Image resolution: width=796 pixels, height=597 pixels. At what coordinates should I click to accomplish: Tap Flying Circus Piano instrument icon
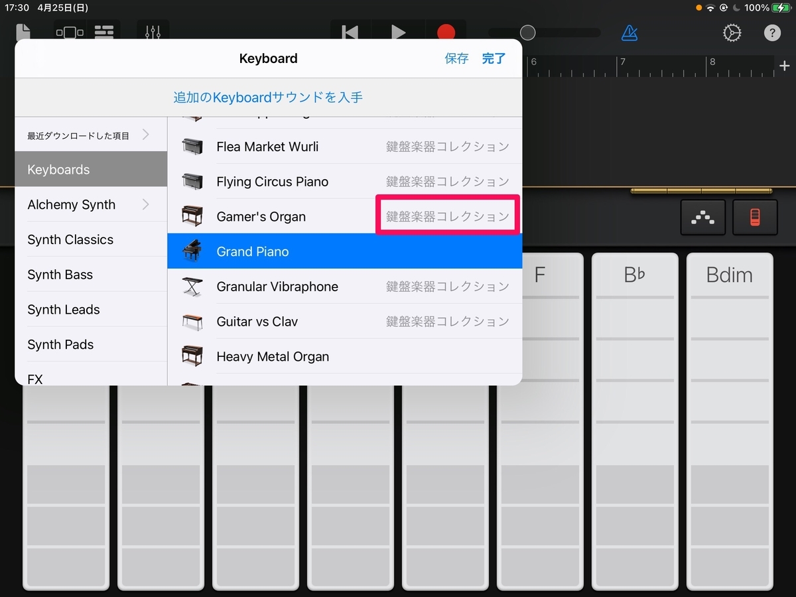(192, 181)
